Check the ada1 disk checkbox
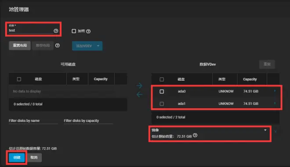Image resolution: width=290 pixels, height=167 pixels. [x=162, y=104]
